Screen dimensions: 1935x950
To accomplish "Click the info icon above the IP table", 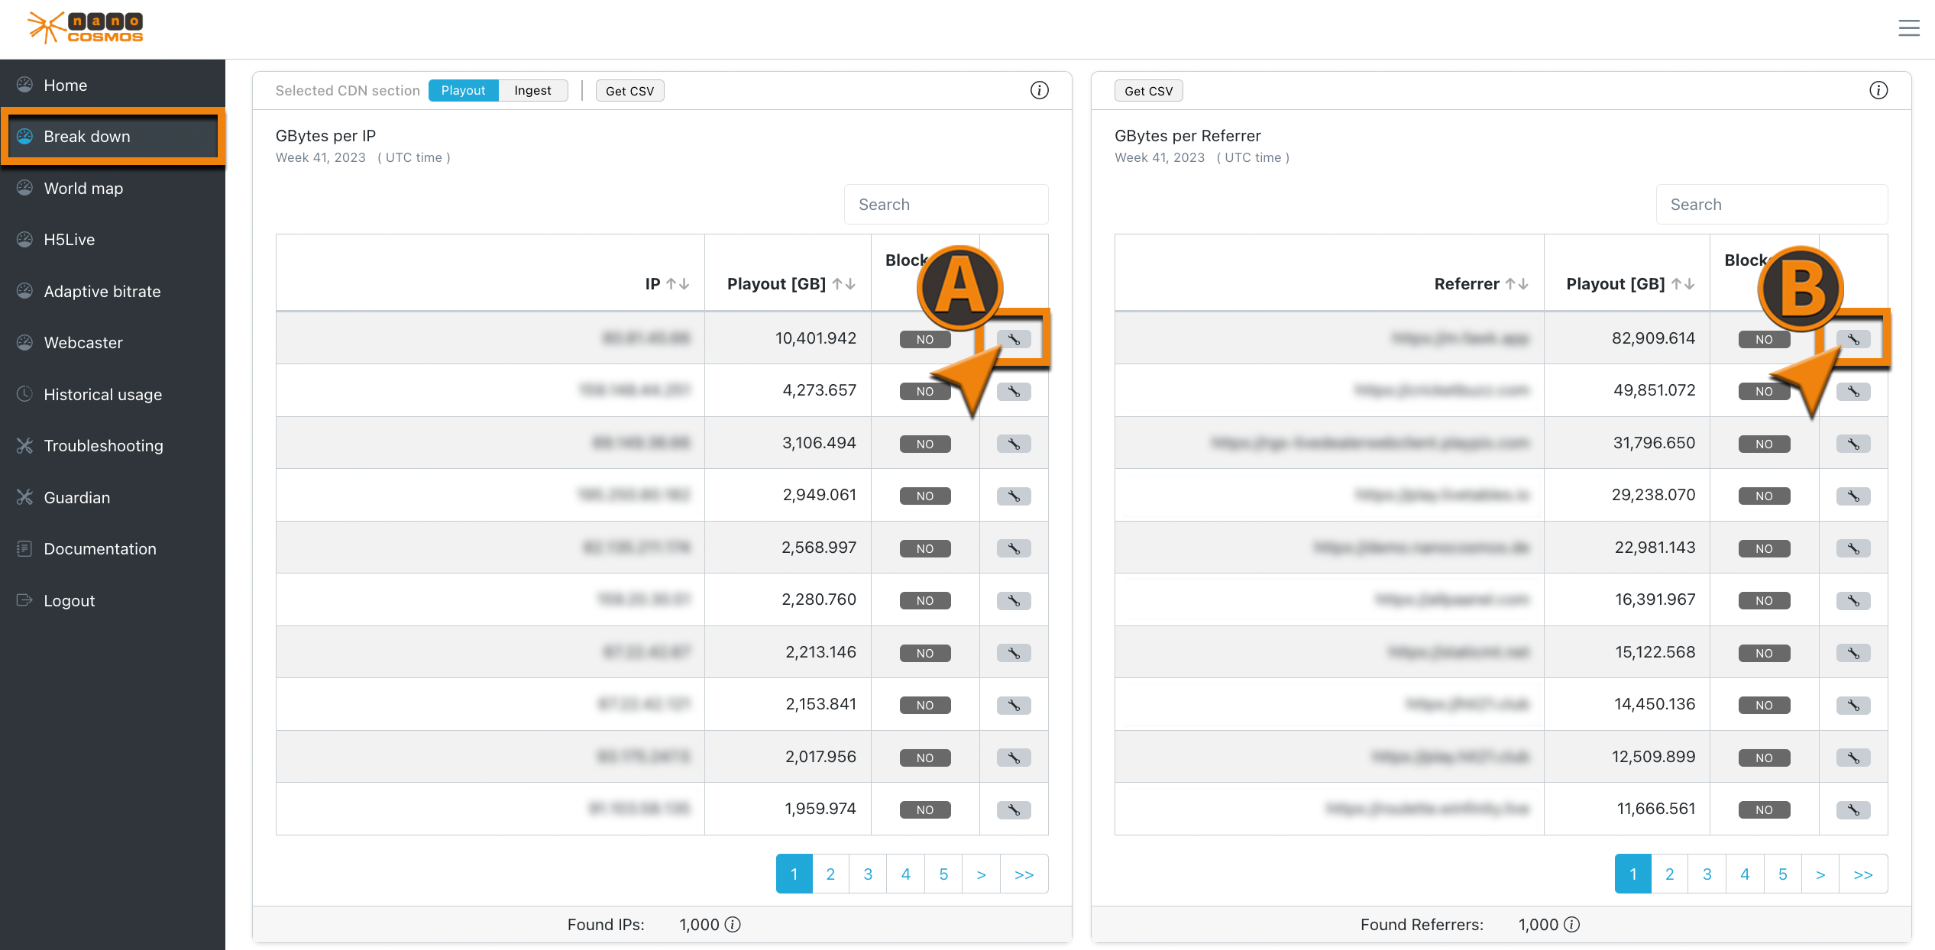I will coord(1039,89).
